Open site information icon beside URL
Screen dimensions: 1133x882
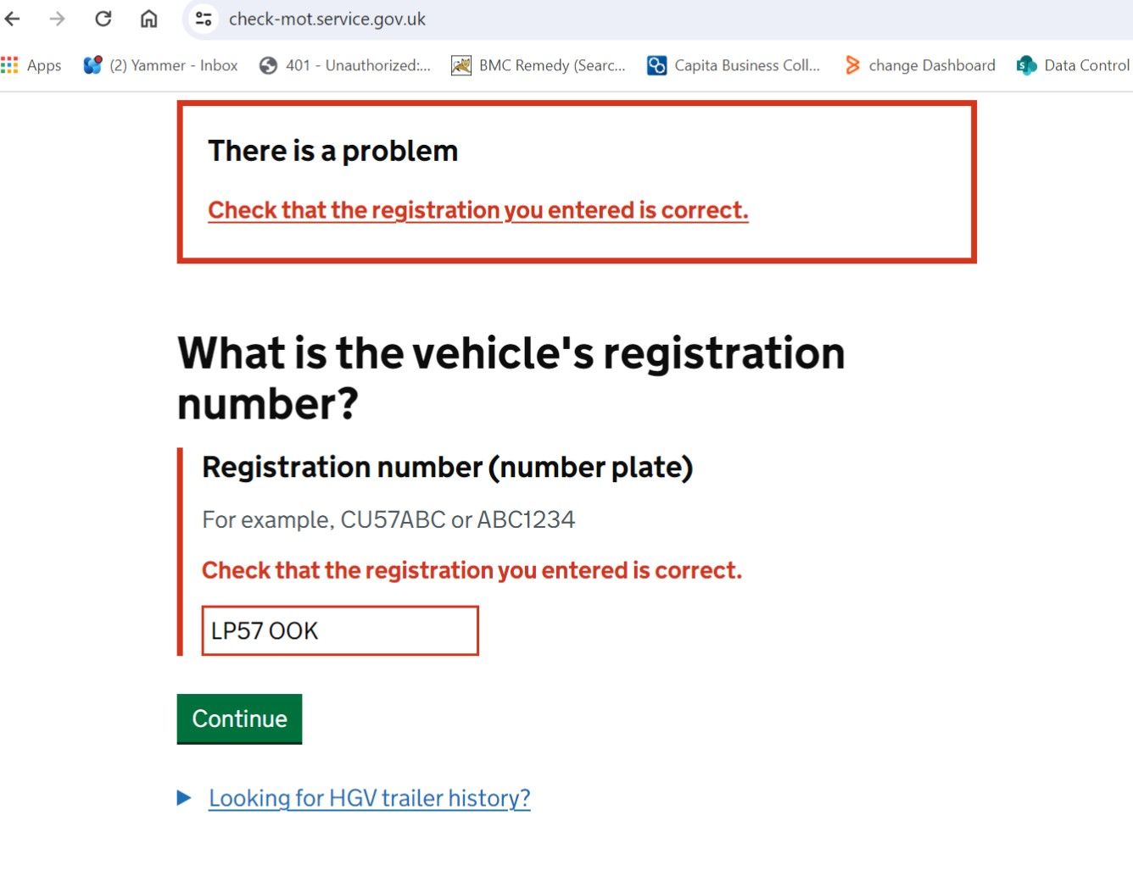[203, 19]
